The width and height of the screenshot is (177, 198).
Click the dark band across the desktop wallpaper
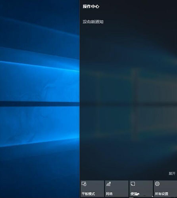[x=40, y=104]
